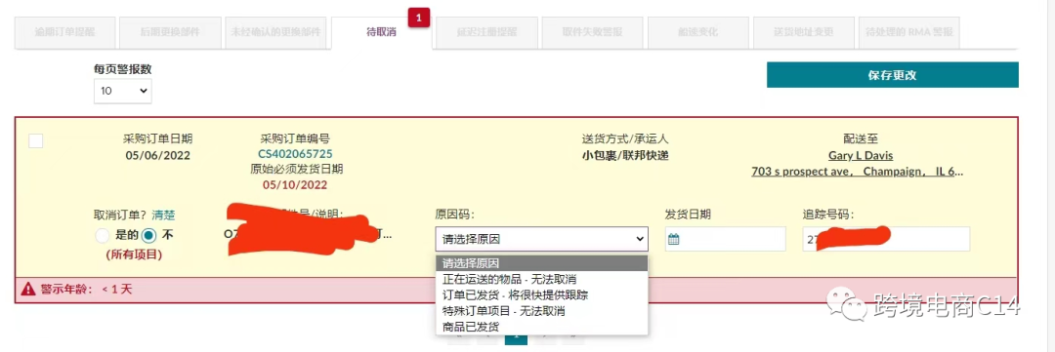Open purchase order link CS402065725
The image size is (1055, 352).
pos(295,154)
